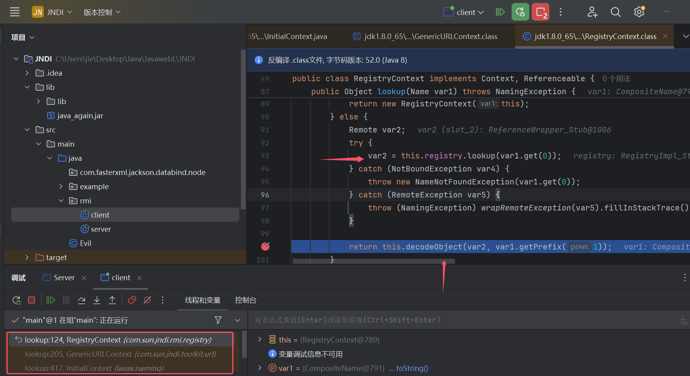Collapse the JNDI root project node
Viewport: 690px width, 376px height.
(16, 59)
